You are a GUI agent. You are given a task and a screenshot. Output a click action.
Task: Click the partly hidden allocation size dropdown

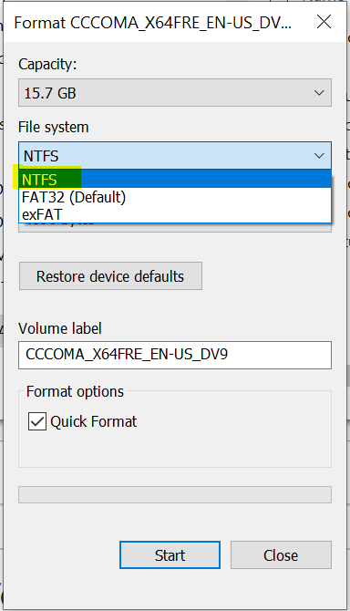(175, 228)
